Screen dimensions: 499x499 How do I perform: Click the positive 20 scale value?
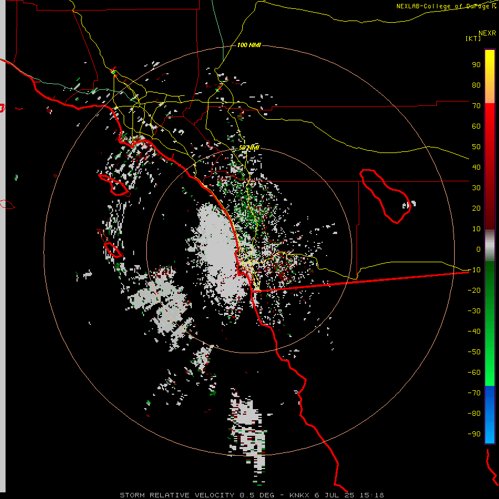(x=476, y=208)
